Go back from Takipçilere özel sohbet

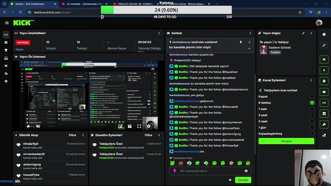click(260, 90)
